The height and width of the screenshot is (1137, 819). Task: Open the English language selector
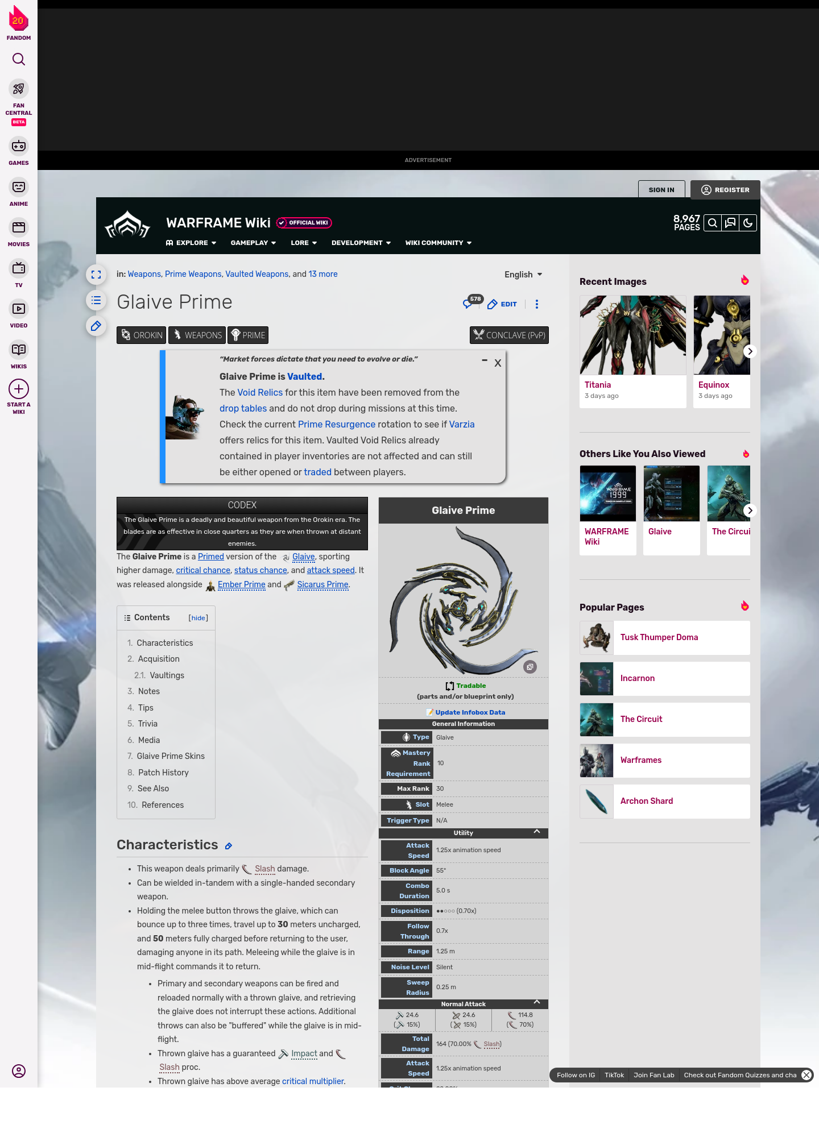(x=523, y=275)
